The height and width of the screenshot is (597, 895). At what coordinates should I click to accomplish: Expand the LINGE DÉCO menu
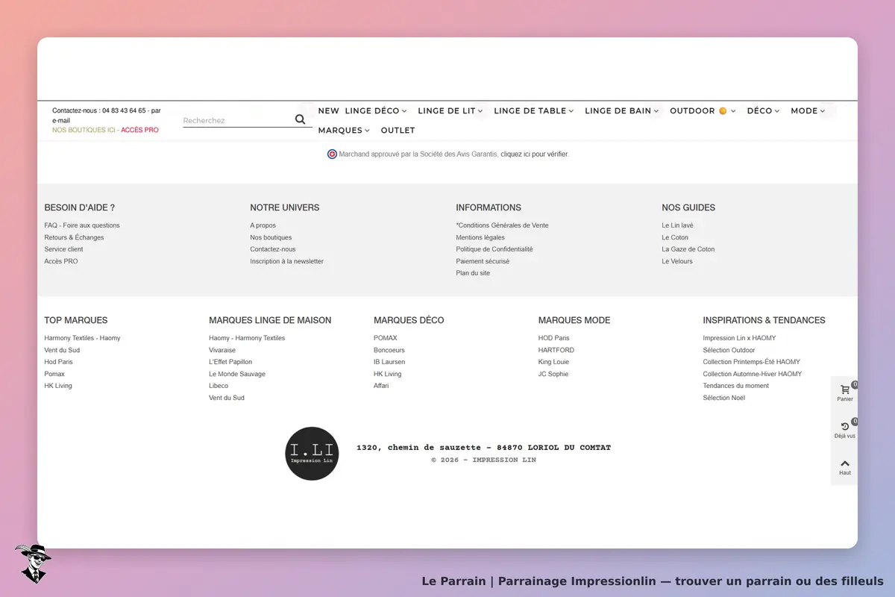tap(376, 111)
